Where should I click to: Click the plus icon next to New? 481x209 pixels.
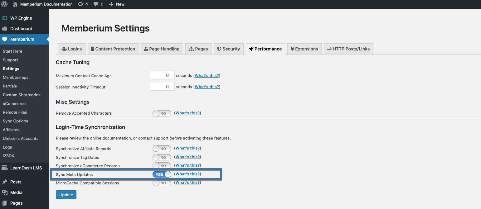pos(111,4)
